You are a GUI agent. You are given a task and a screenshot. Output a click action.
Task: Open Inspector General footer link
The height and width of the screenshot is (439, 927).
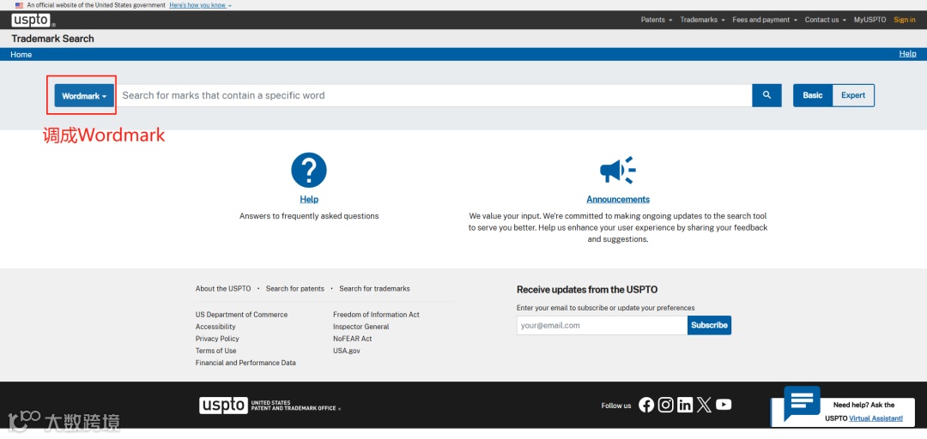tap(360, 326)
